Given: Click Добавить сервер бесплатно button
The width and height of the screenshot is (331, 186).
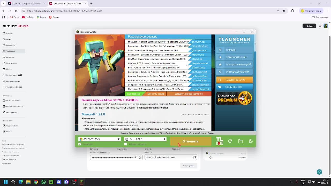Looking at the screenshot, I should (x=189, y=94).
